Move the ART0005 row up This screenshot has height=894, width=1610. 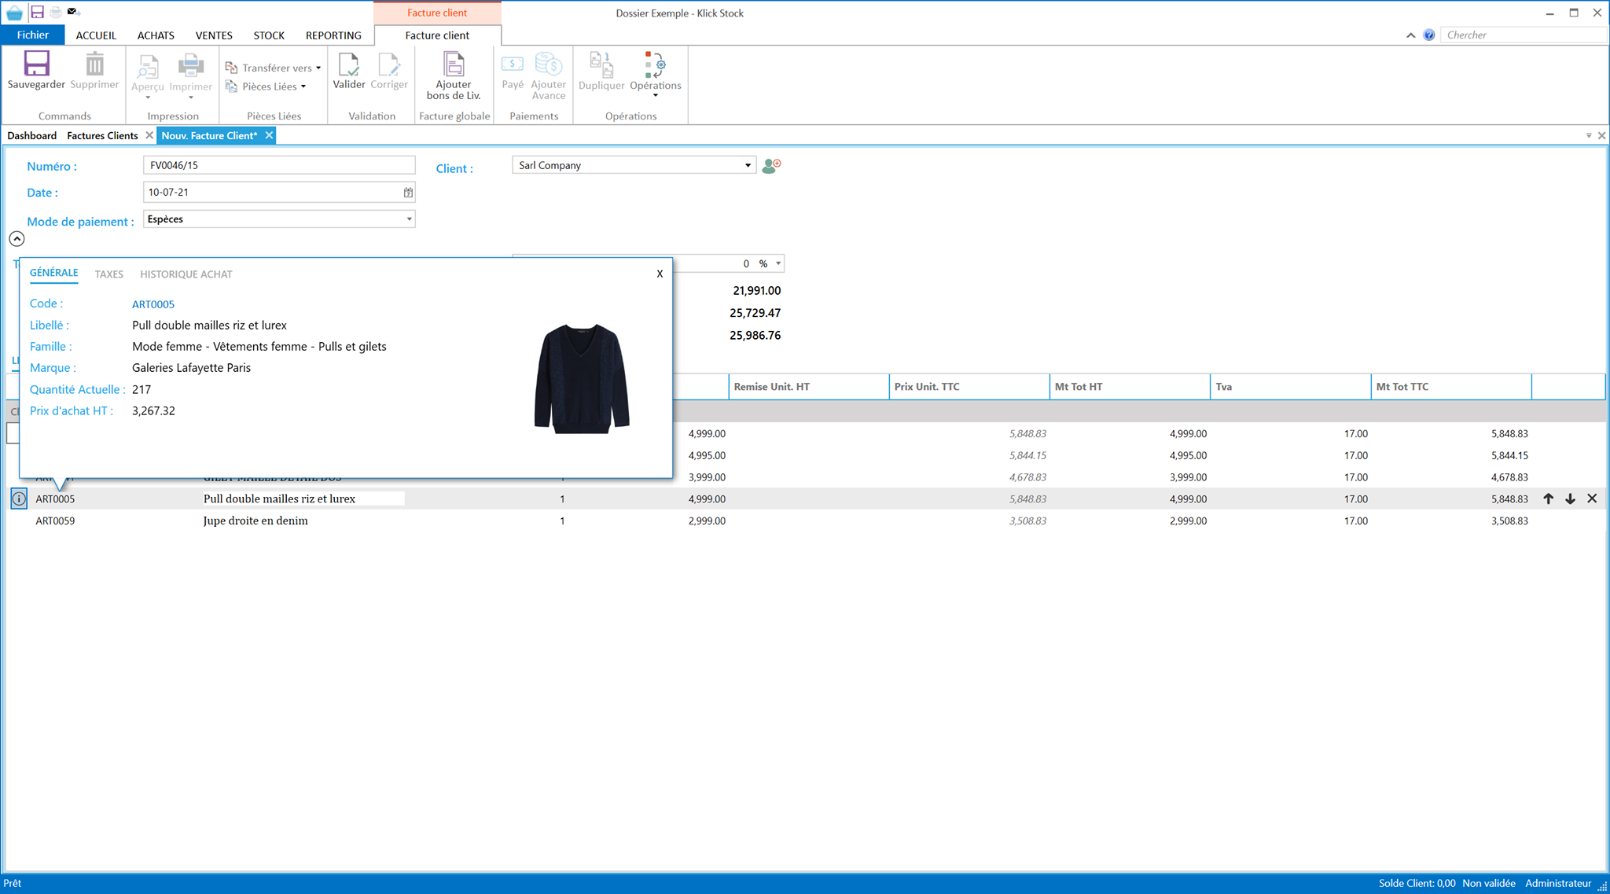pyautogui.click(x=1548, y=499)
